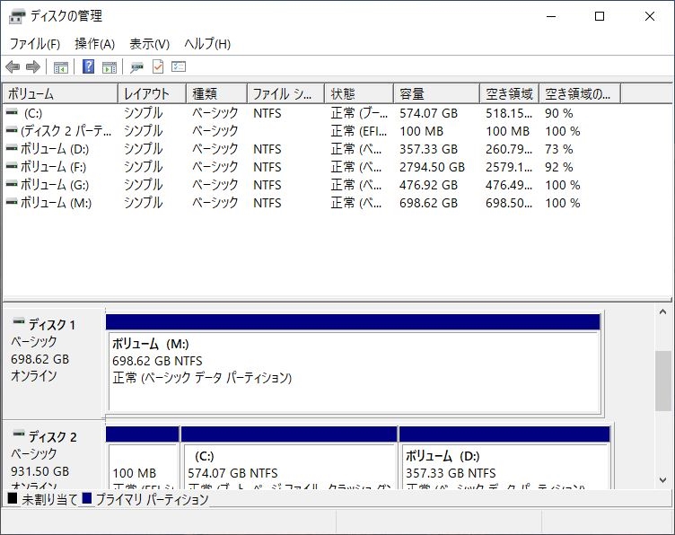Screen dimensions: 675x535
Task: Click the 73 % free space cell
Action: tap(559, 149)
